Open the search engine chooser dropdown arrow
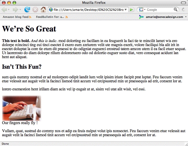Image resolution: width=188 pixels, height=146 pixels. 145,10
